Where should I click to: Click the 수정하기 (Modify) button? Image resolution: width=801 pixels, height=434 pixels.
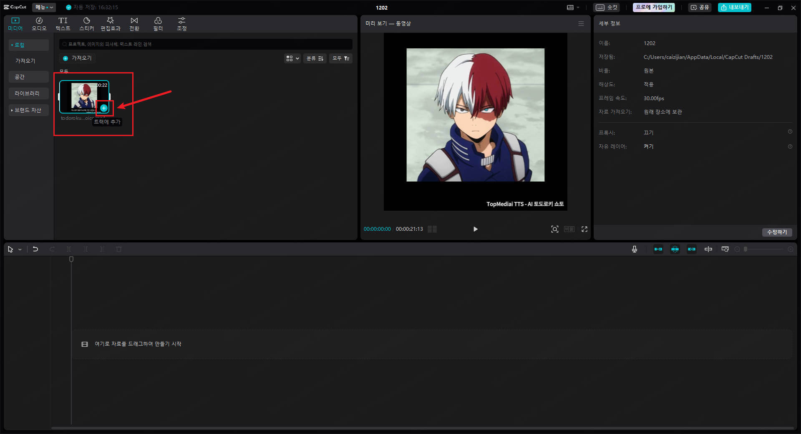tap(777, 232)
